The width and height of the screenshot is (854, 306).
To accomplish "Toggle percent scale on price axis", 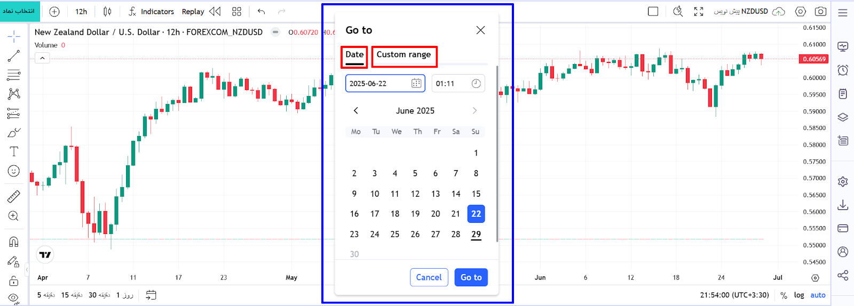I will coord(784,295).
